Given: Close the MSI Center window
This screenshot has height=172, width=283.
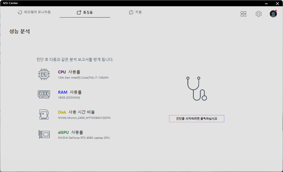Looking at the screenshot, I should pos(277,3).
